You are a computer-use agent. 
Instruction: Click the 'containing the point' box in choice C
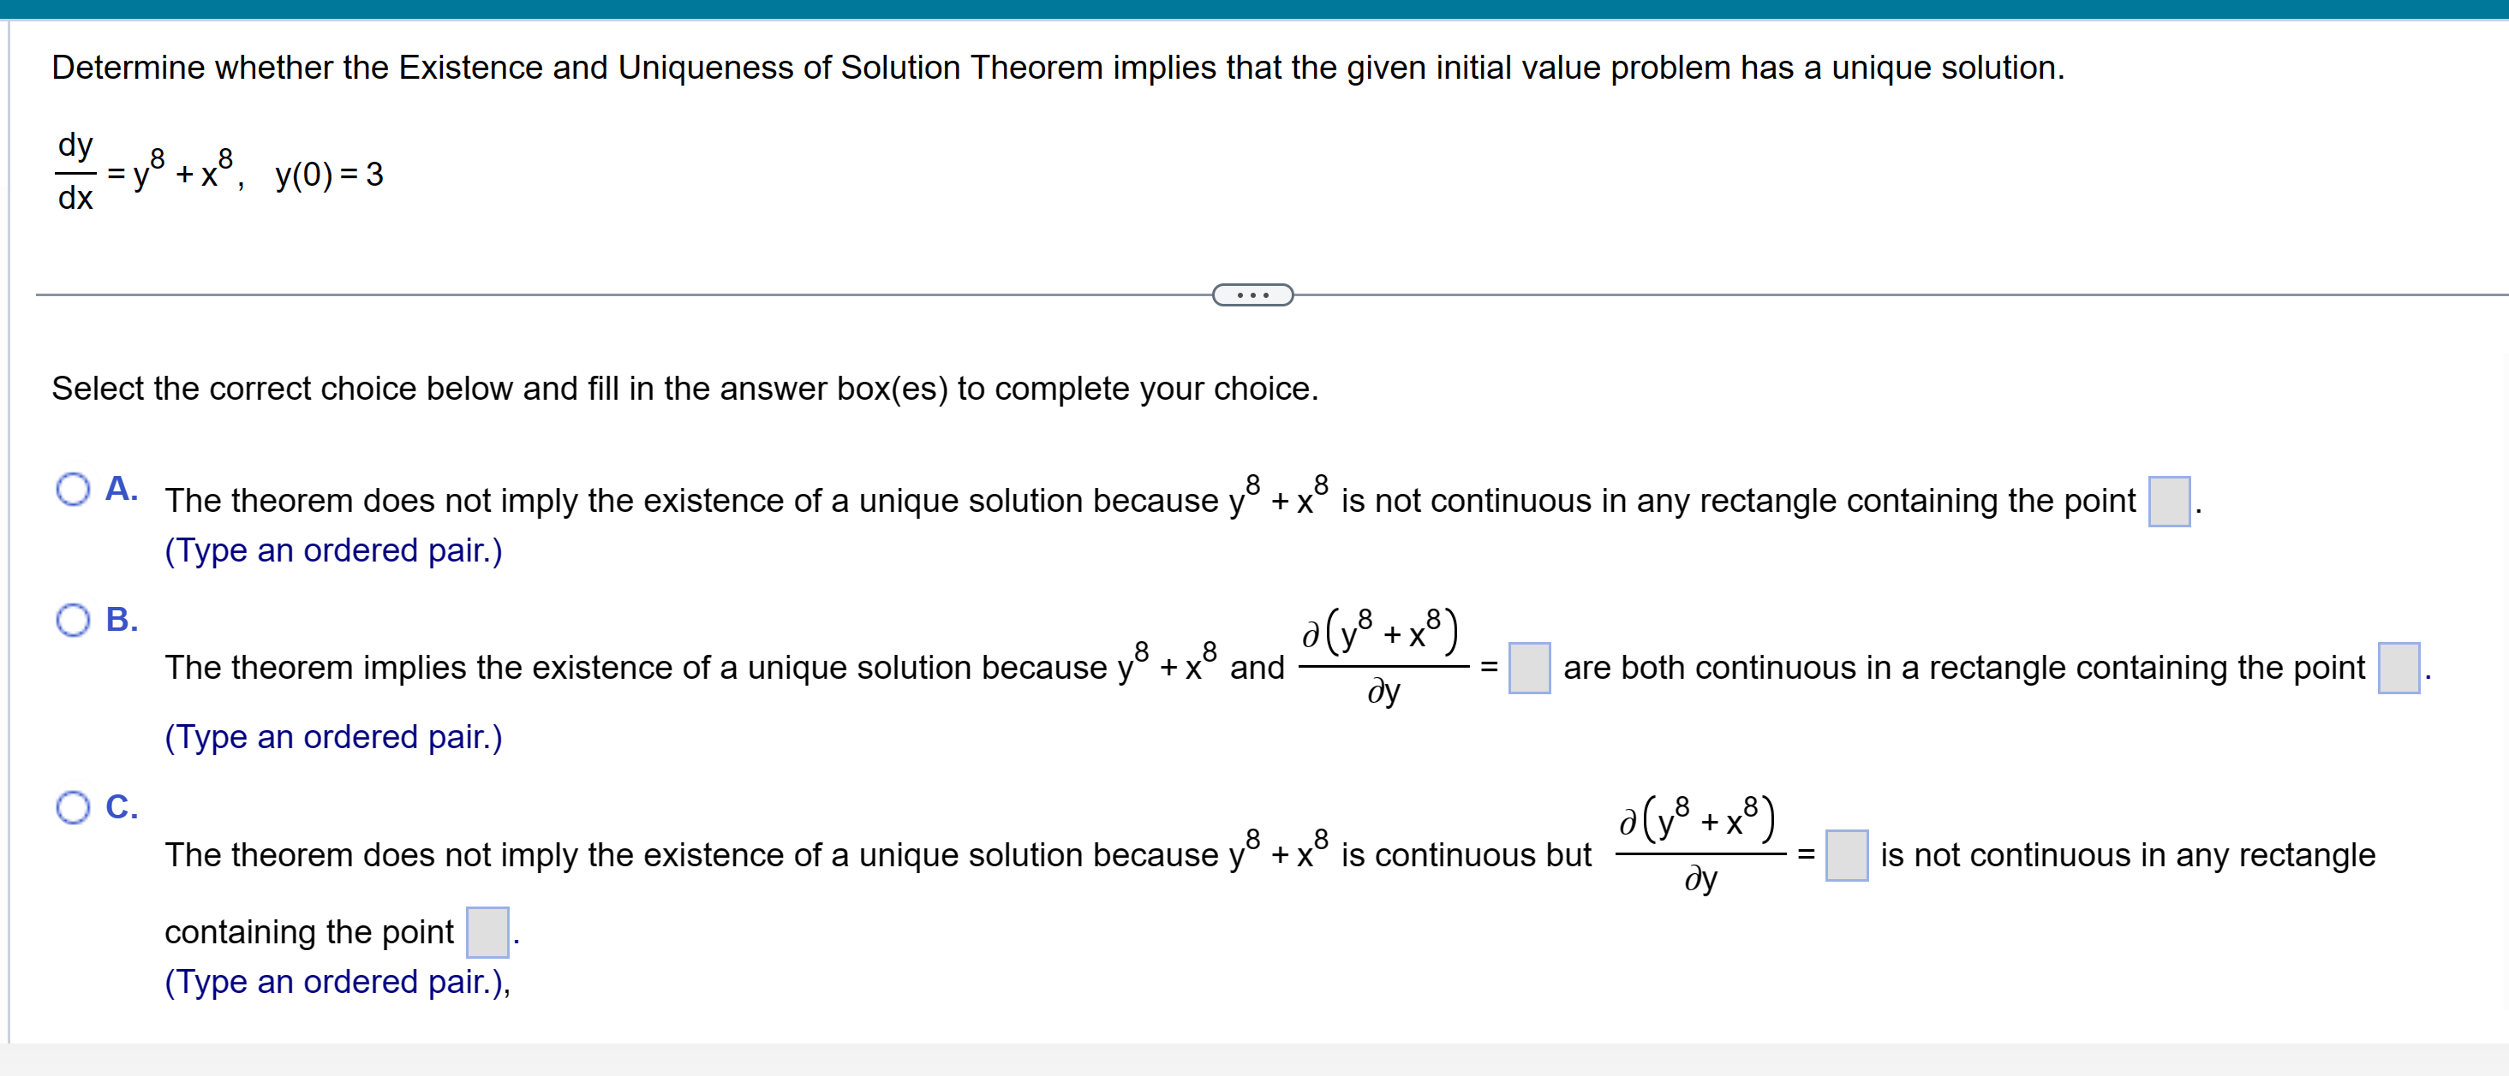point(487,932)
